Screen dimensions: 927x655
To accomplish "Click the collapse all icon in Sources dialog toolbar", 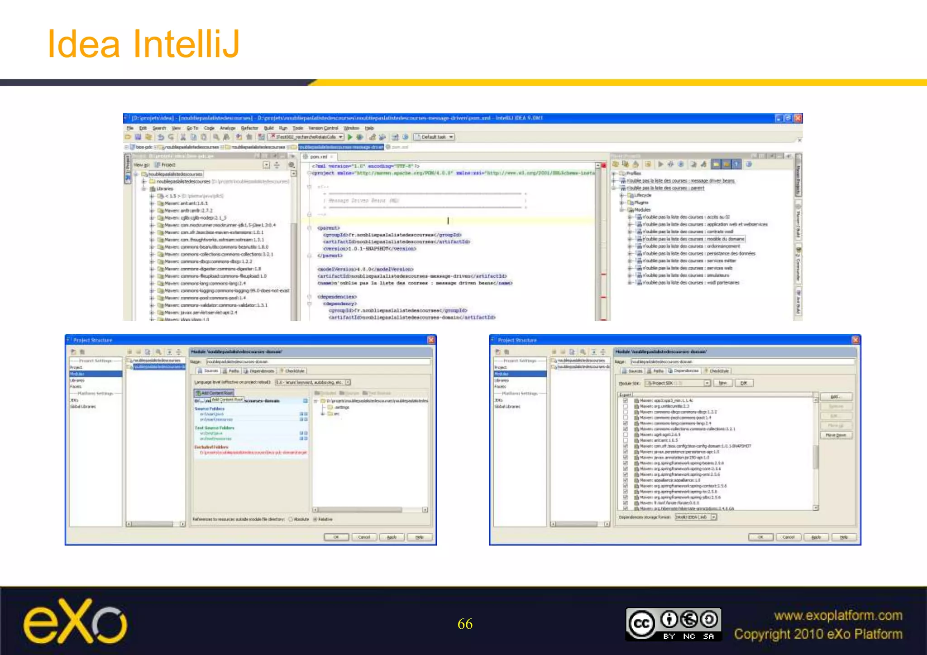I will pos(179,351).
